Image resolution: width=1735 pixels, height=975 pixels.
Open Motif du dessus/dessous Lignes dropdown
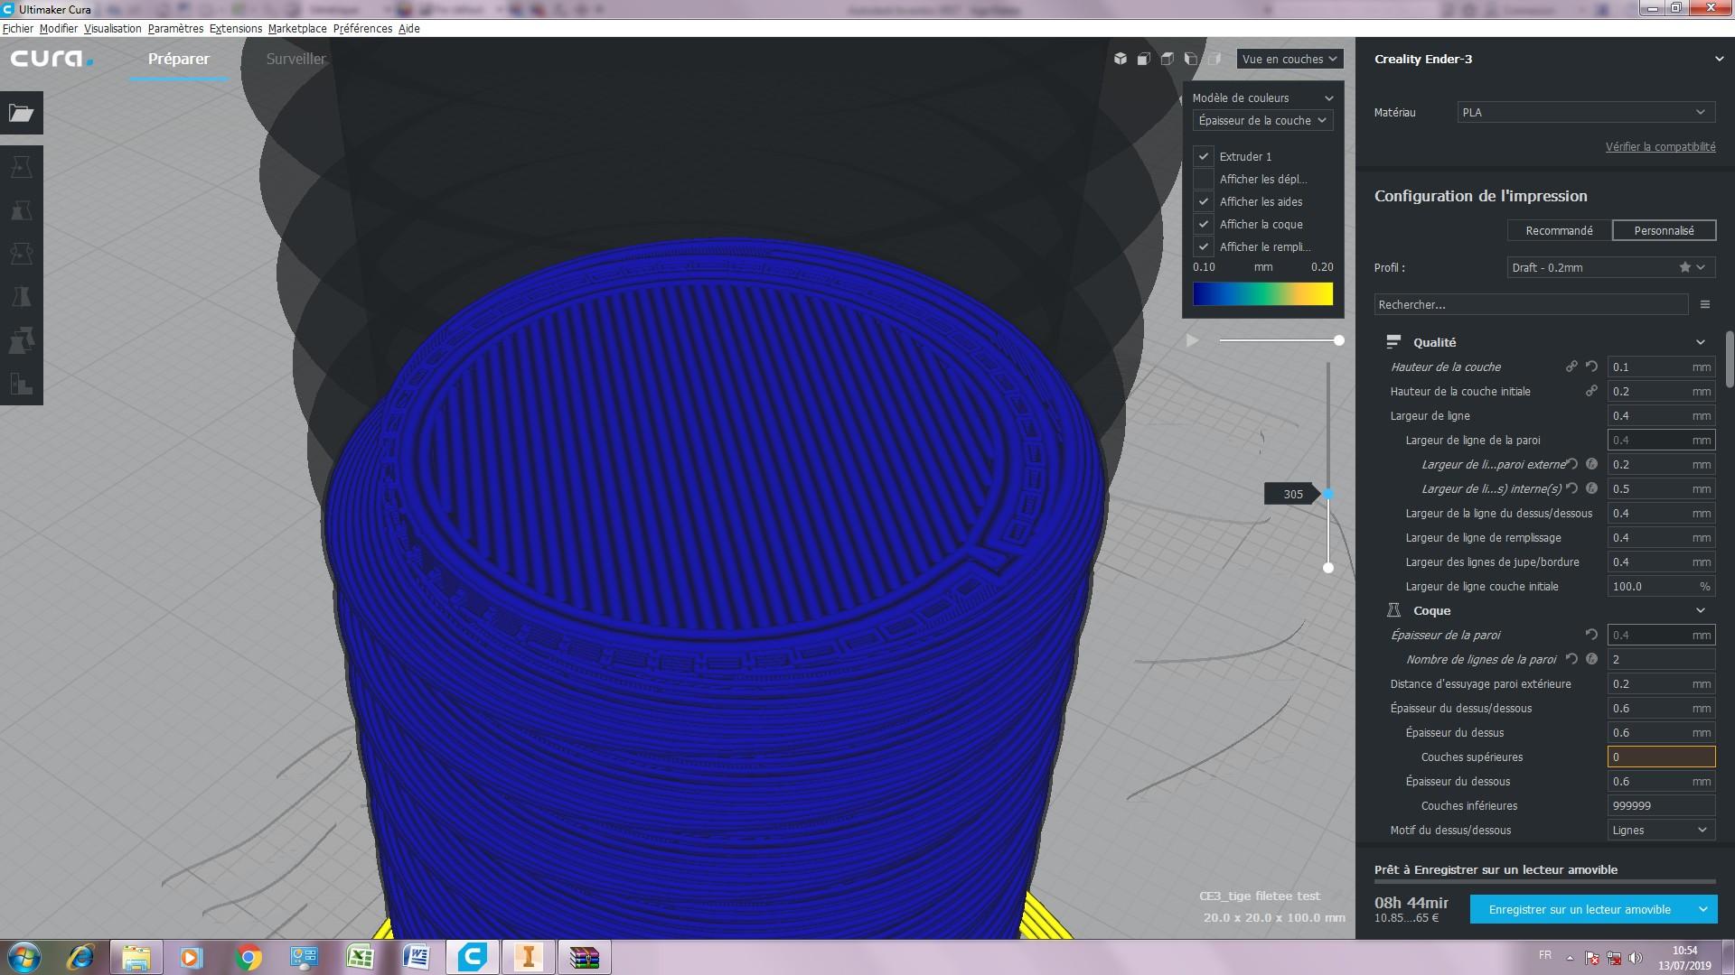(x=1661, y=830)
